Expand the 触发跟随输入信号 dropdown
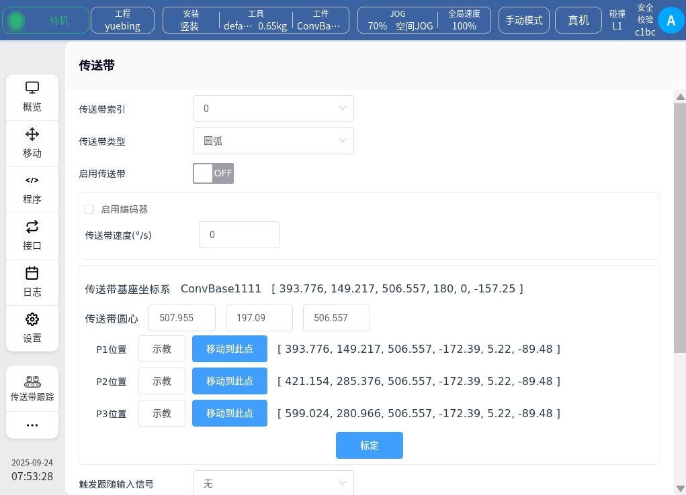This screenshot has width=686, height=495. coord(273,484)
